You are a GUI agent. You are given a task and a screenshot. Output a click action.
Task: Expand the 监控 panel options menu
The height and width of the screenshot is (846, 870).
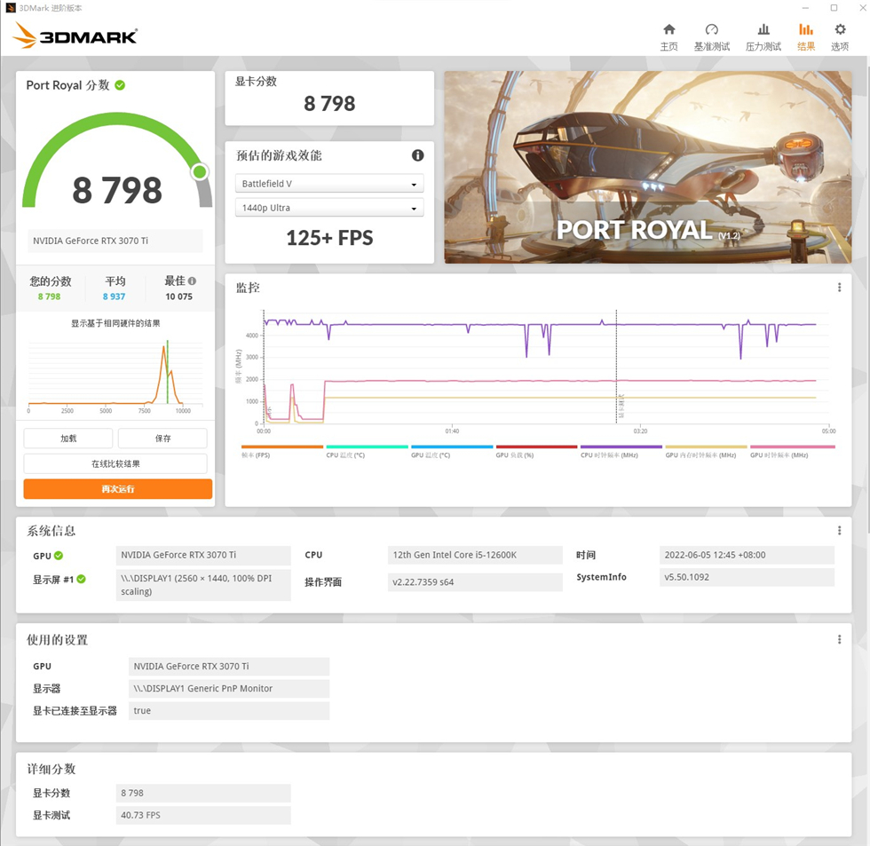839,287
